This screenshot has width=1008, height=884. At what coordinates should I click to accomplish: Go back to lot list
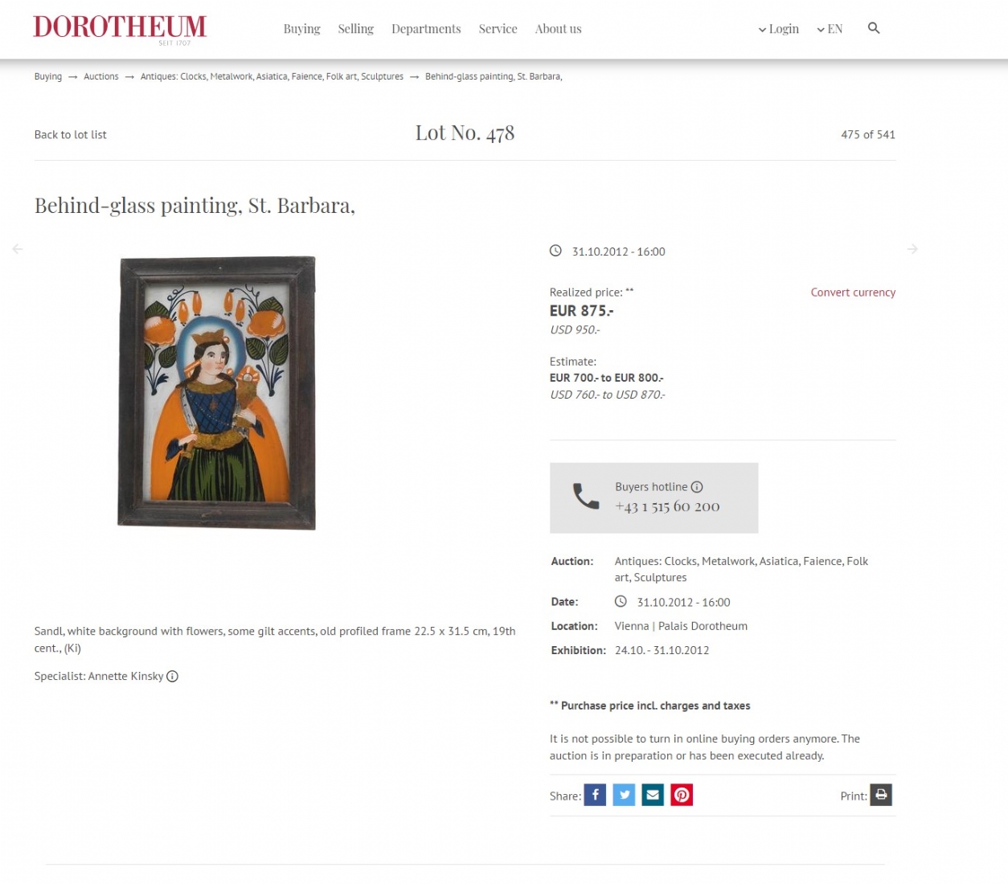(x=71, y=135)
